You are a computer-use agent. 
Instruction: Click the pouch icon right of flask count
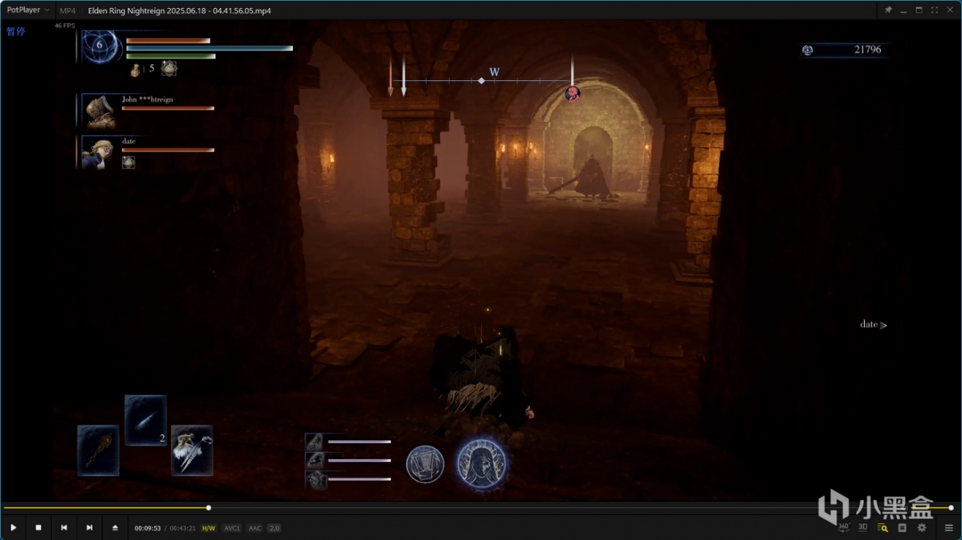(x=169, y=69)
